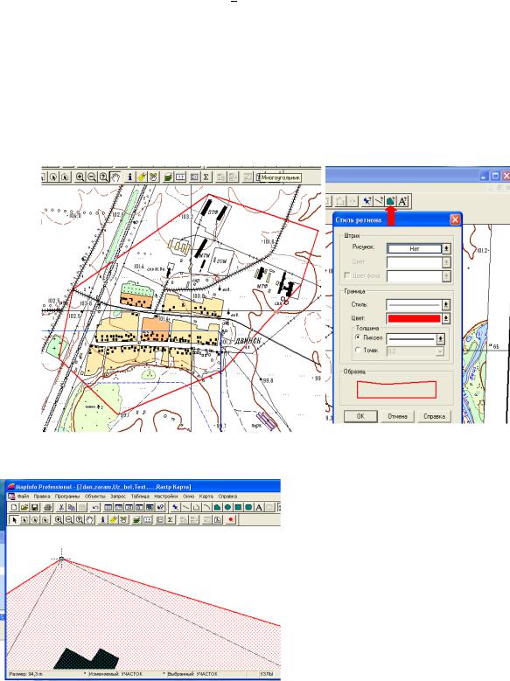Click the Образец red outline preview
The image size is (510, 681).
pyautogui.click(x=396, y=389)
